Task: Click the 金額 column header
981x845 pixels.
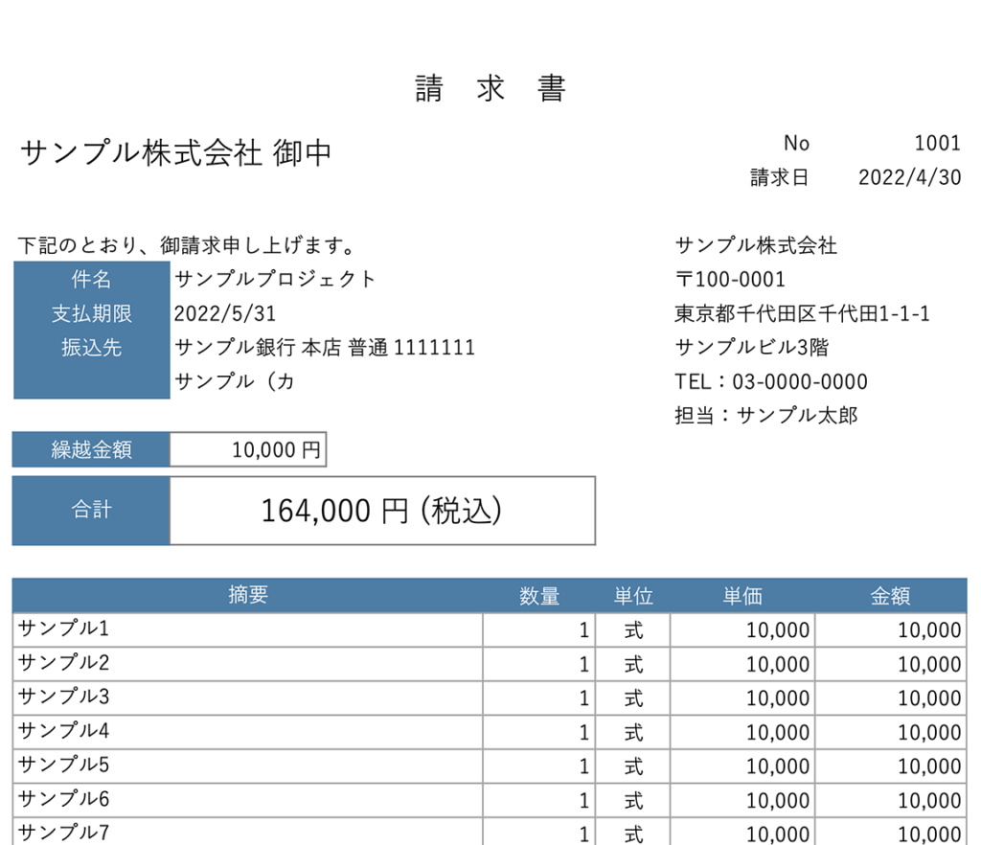Action: click(890, 596)
